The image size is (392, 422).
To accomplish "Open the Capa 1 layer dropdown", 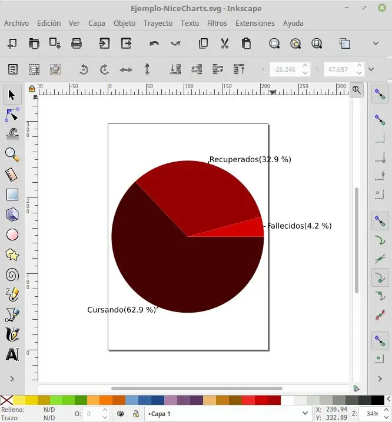I will (x=305, y=413).
